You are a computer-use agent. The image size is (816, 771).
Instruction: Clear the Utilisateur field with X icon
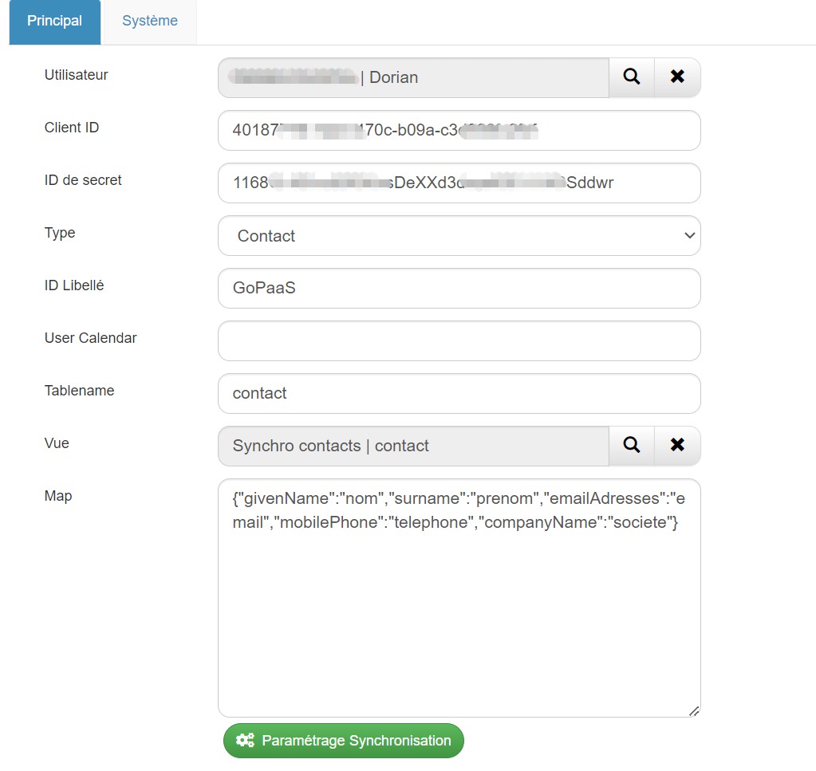pos(677,77)
